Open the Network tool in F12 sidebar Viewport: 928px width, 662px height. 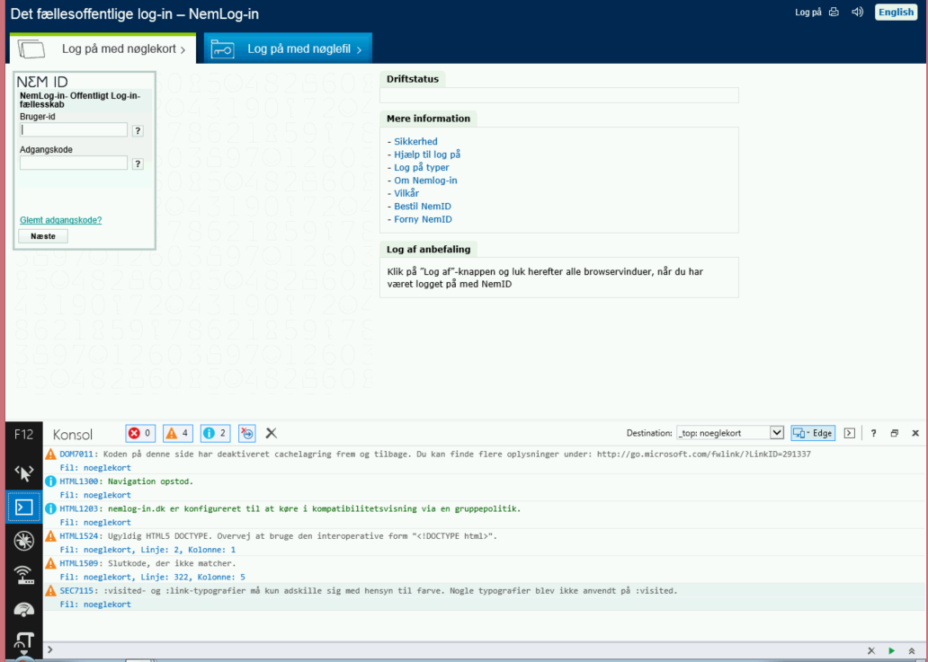coord(24,575)
